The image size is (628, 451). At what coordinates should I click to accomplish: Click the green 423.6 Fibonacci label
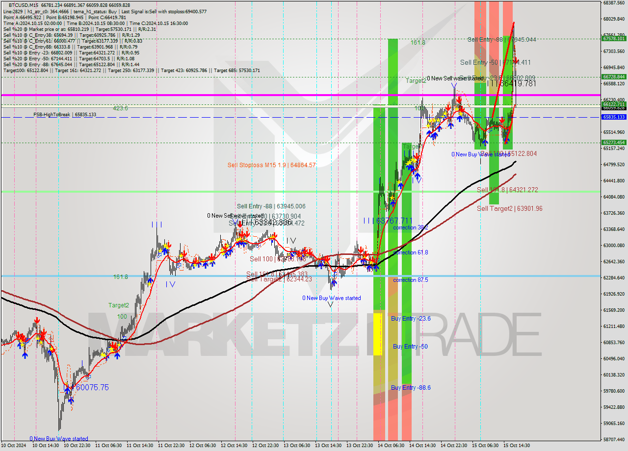pyautogui.click(x=121, y=108)
